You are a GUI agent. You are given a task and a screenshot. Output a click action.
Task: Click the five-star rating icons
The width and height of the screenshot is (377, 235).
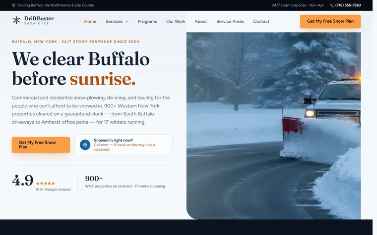click(46, 184)
